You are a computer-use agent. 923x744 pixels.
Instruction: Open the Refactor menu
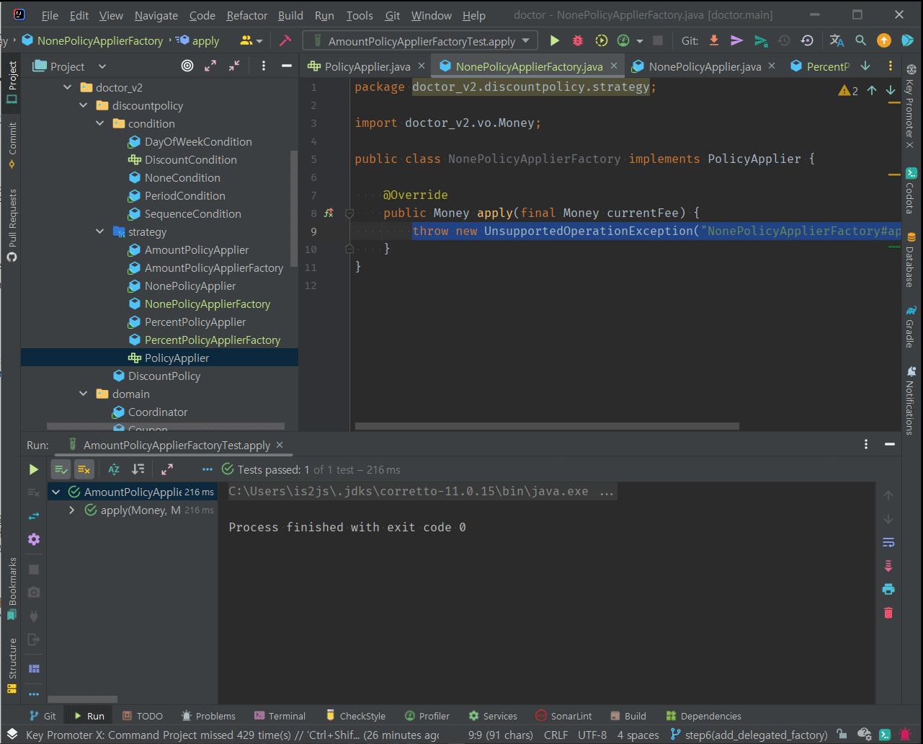coord(246,15)
